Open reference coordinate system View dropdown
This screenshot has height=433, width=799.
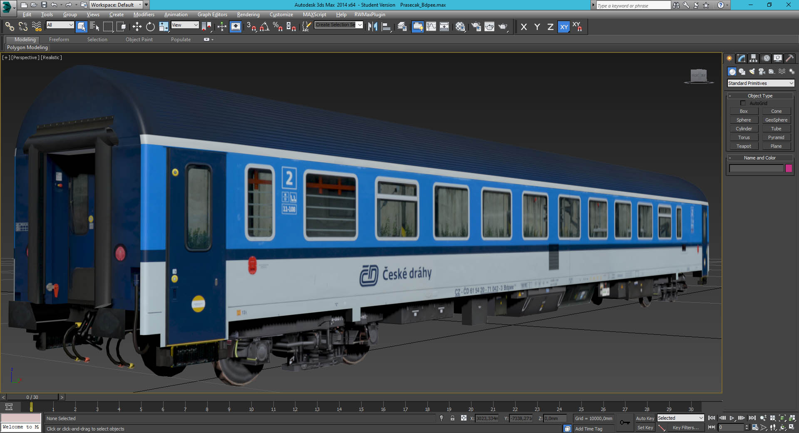click(x=185, y=25)
